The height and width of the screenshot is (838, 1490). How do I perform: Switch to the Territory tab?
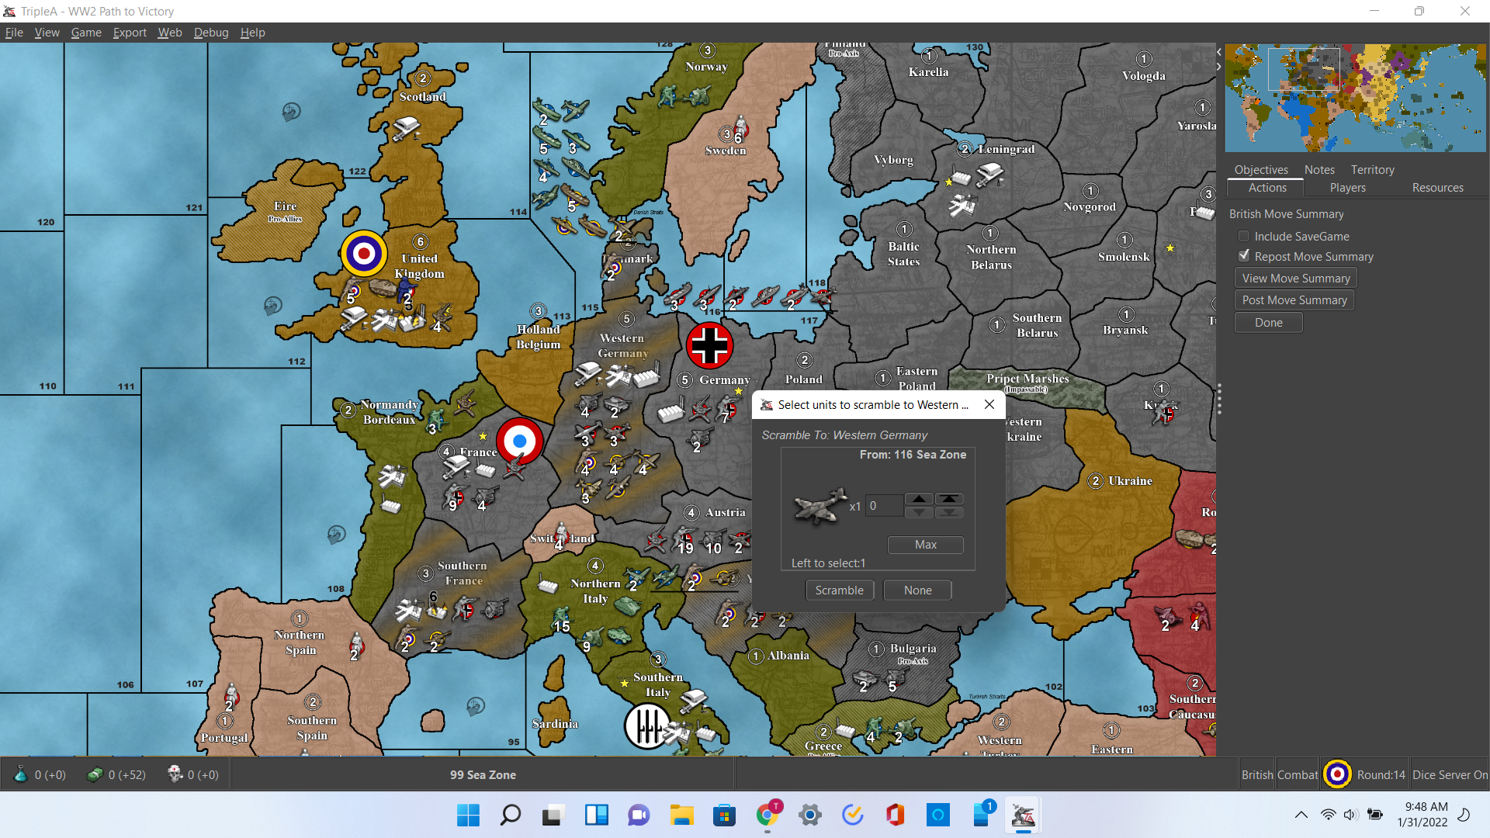pos(1372,169)
